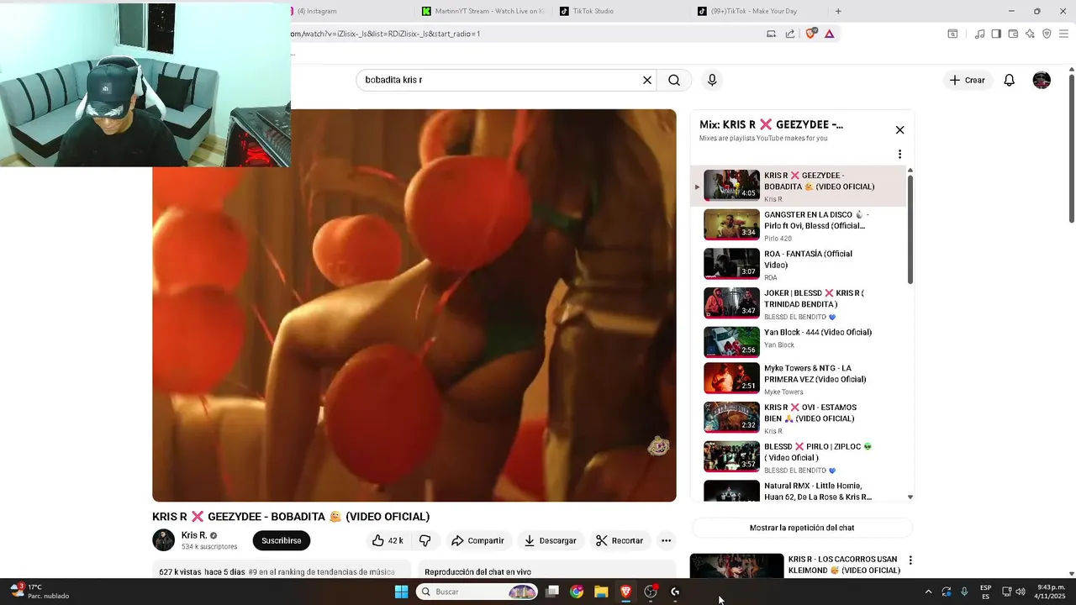The height and width of the screenshot is (605, 1076).
Task: Click the Brave Shields lion icon
Action: pyautogui.click(x=810, y=34)
